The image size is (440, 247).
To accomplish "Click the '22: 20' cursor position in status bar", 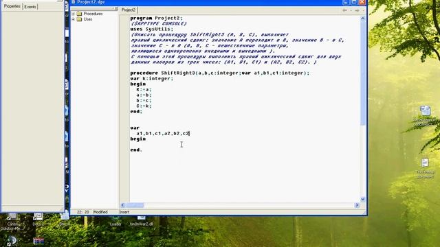I will coord(82,212).
